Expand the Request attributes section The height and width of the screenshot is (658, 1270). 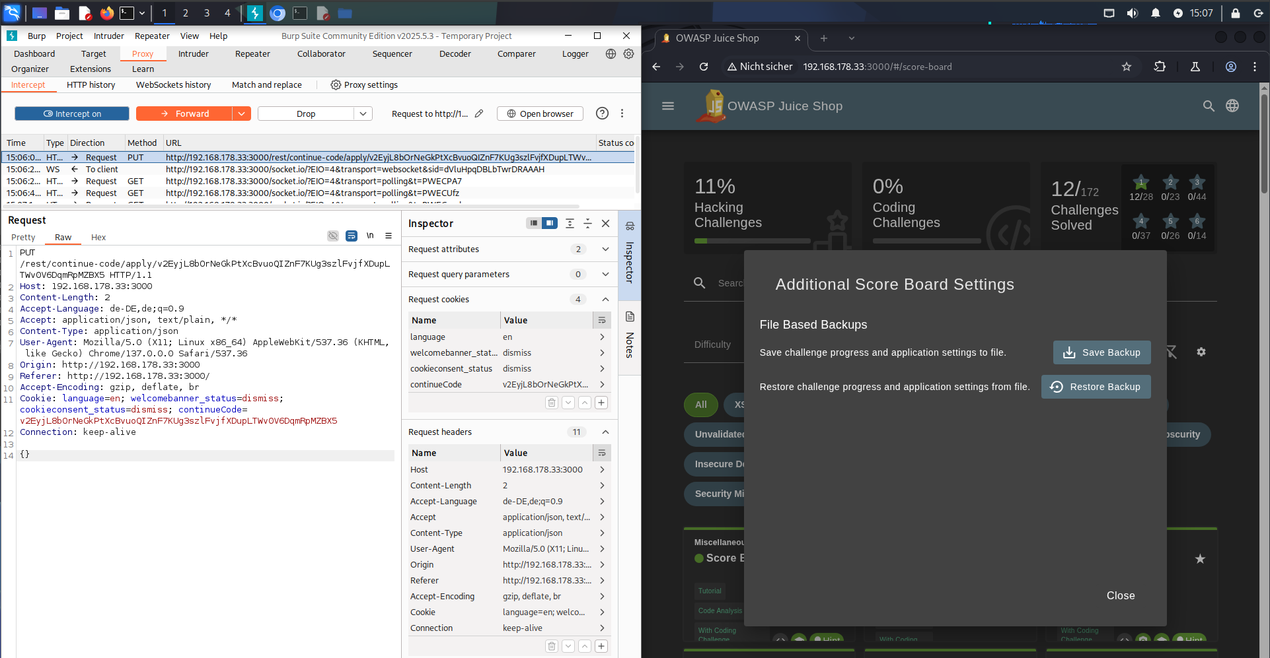click(605, 249)
